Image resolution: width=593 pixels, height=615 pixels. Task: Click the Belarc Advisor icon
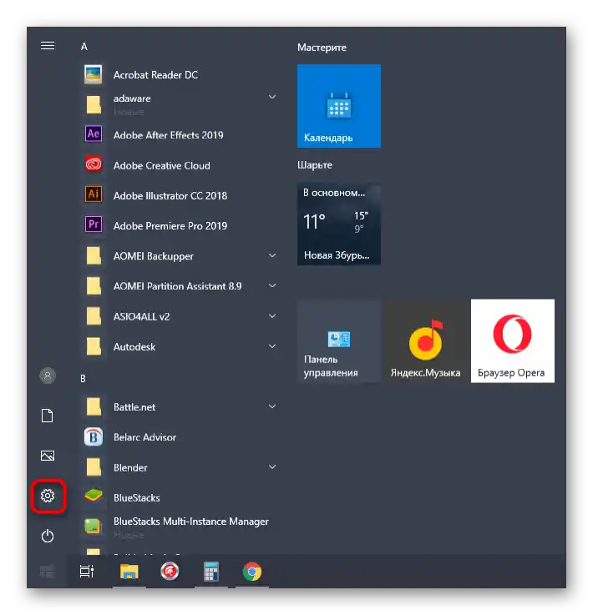[x=94, y=436]
